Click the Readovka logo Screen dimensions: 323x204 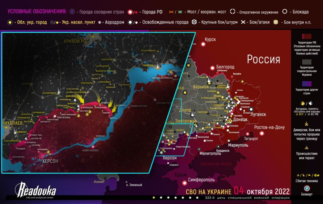pyautogui.click(x=36, y=189)
